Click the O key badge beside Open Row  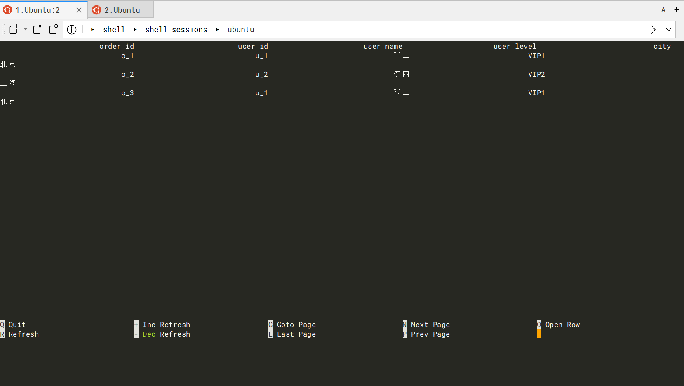539,325
